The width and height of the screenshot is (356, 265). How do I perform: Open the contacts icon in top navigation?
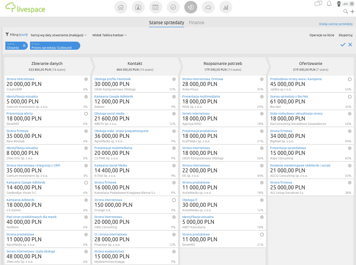coord(138,7)
